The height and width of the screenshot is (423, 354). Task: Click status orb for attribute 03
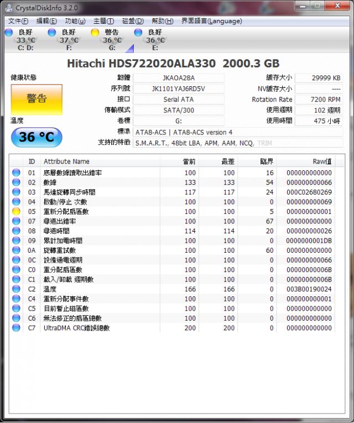point(16,192)
